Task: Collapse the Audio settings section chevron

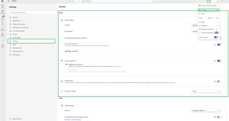Action: click(224, 20)
